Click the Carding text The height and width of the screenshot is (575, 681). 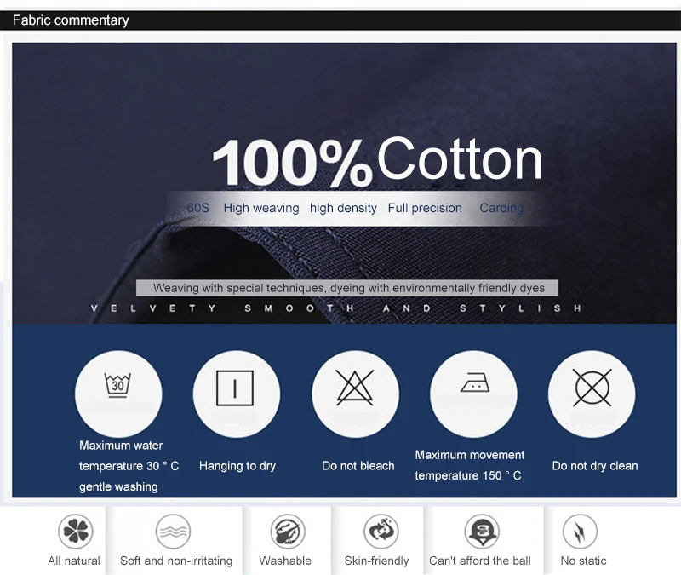click(501, 208)
